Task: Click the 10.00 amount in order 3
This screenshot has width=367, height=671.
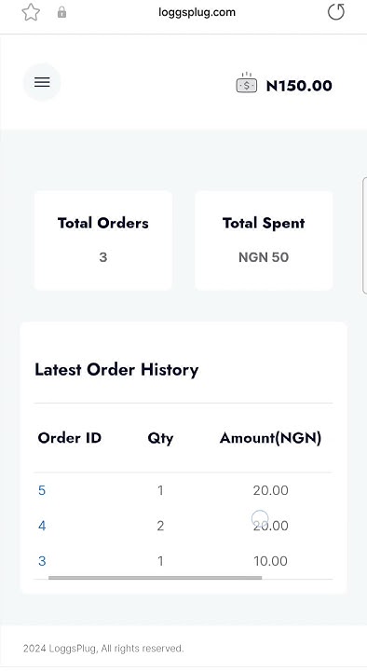Action: (270, 561)
